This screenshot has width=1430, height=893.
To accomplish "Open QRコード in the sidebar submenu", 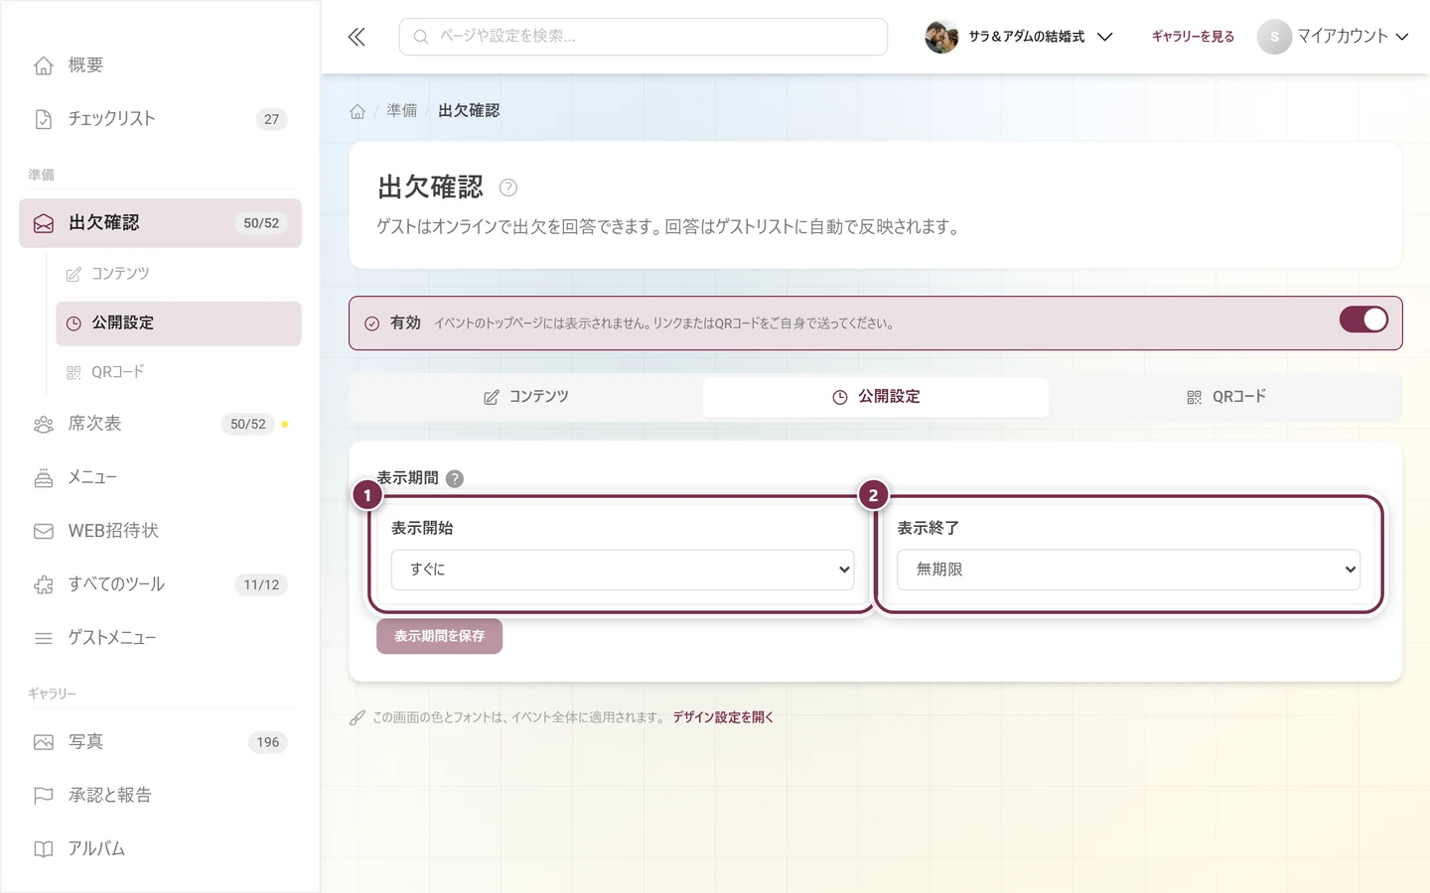I will [x=179, y=372].
